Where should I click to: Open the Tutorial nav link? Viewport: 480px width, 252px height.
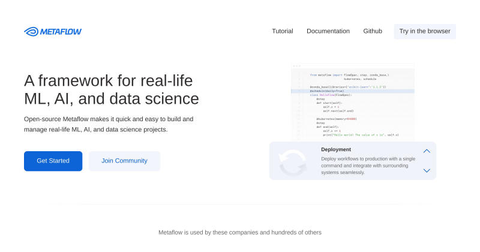click(x=282, y=31)
